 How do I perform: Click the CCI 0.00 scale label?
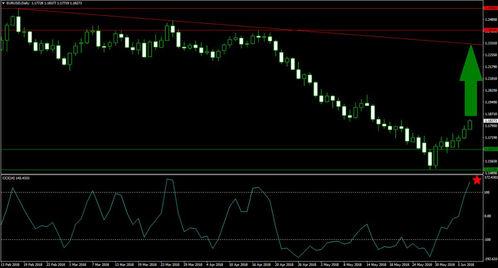pos(488,216)
